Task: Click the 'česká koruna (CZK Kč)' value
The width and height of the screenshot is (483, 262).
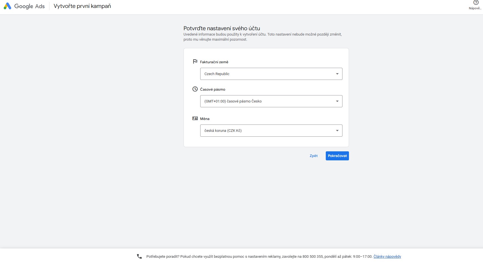Action: coord(223,131)
